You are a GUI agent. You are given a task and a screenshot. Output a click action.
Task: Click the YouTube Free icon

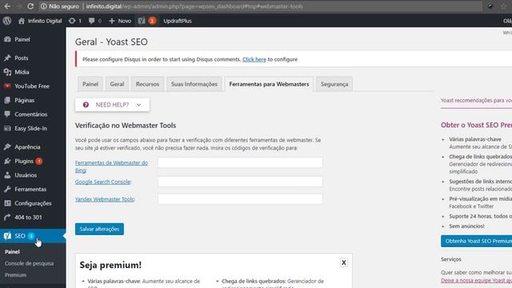(x=7, y=86)
